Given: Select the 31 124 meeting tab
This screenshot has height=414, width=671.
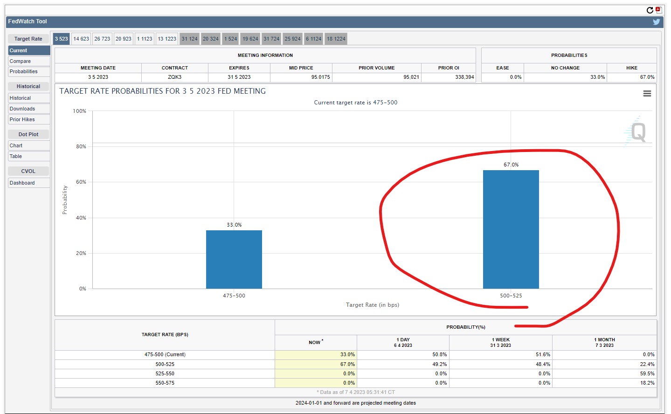Looking at the screenshot, I should tap(189, 39).
